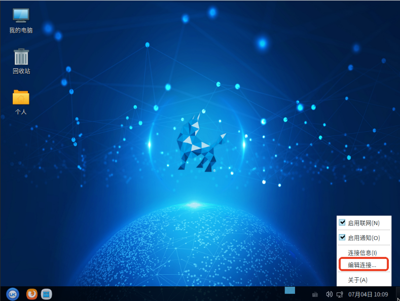400x301 pixels.
Task: Toggle the 启用联网(N) checkbox
Action: 342,222
